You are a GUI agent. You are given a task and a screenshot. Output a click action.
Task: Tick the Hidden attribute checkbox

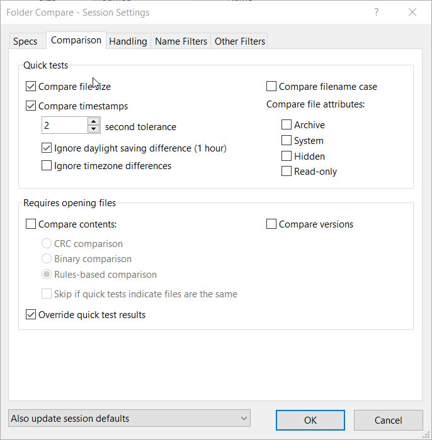pyautogui.click(x=287, y=156)
